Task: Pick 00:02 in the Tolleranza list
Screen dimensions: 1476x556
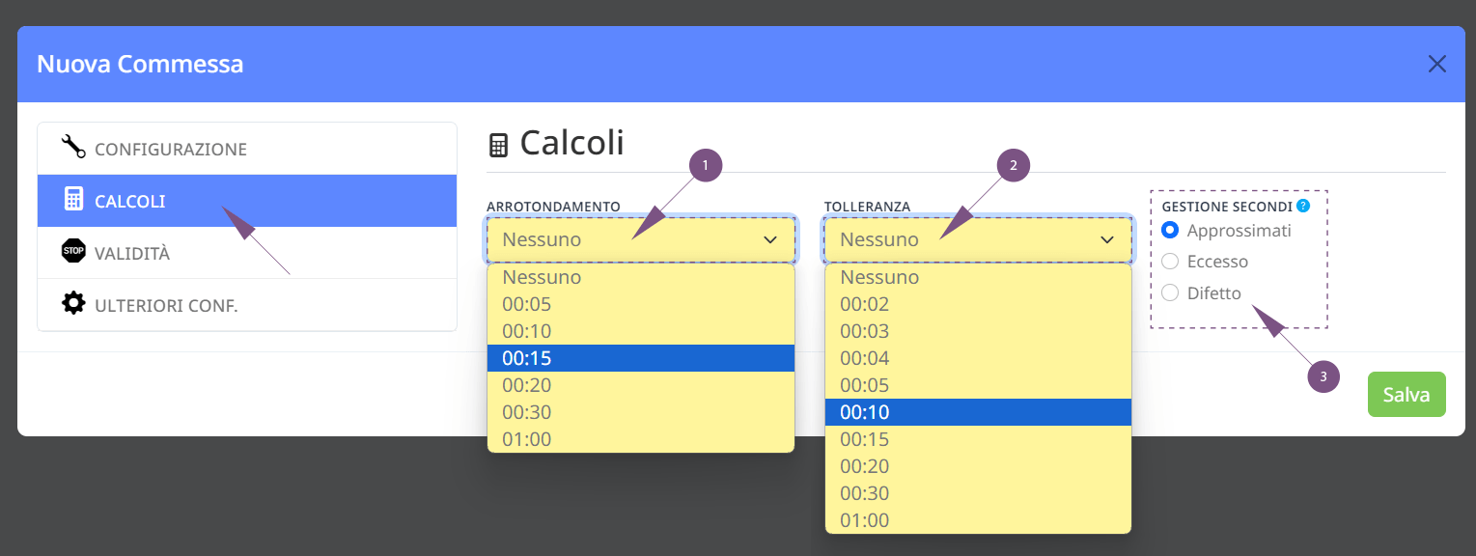Action: tap(978, 304)
